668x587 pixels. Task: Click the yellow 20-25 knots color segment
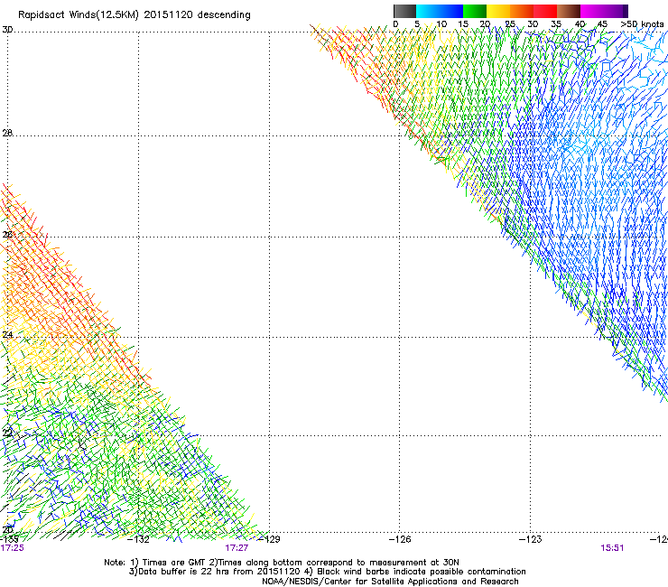(498, 11)
